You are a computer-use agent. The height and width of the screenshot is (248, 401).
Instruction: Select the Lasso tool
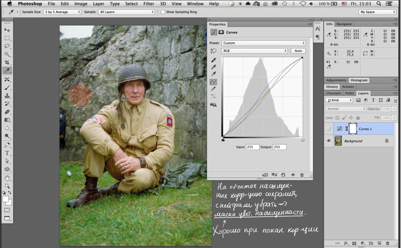pos(7,46)
